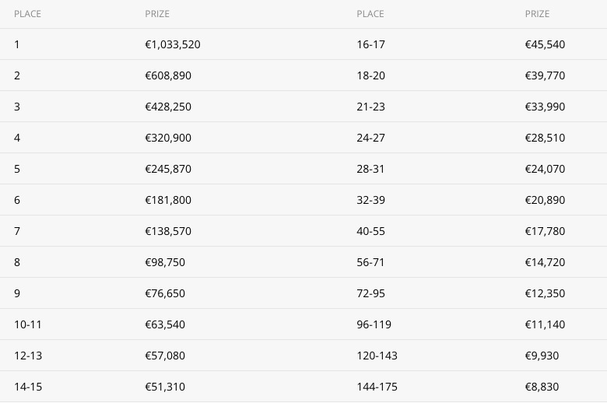Click the €8,830 prize amount
This screenshot has height=403, width=607.
(x=542, y=387)
